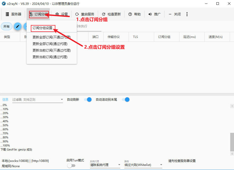The image size is (234, 170).
Task: Enable the 启用Tun模式 switch
Action: [x=71, y=165]
